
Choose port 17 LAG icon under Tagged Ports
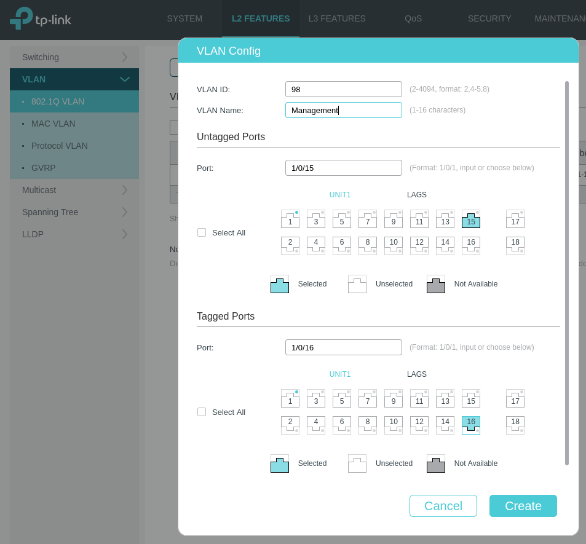tap(515, 398)
